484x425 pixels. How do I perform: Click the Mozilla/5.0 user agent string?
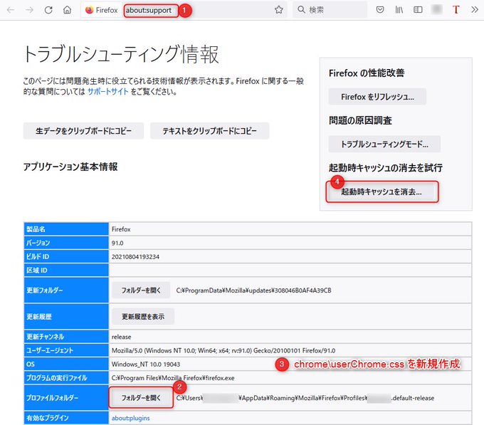click(x=223, y=350)
